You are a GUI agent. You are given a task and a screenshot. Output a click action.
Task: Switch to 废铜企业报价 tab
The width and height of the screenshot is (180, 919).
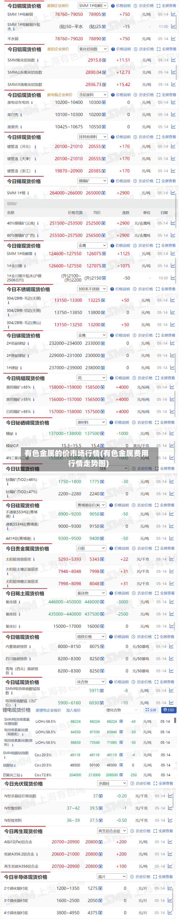point(58,6)
